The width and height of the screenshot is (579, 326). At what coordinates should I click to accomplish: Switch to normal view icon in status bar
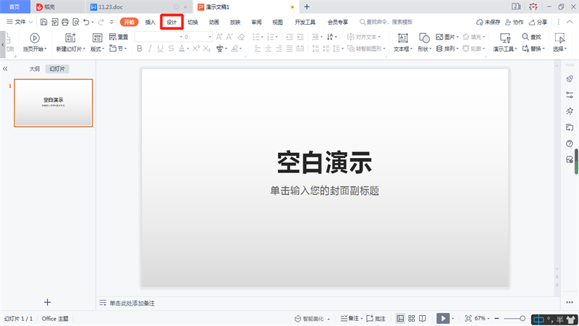400,319
